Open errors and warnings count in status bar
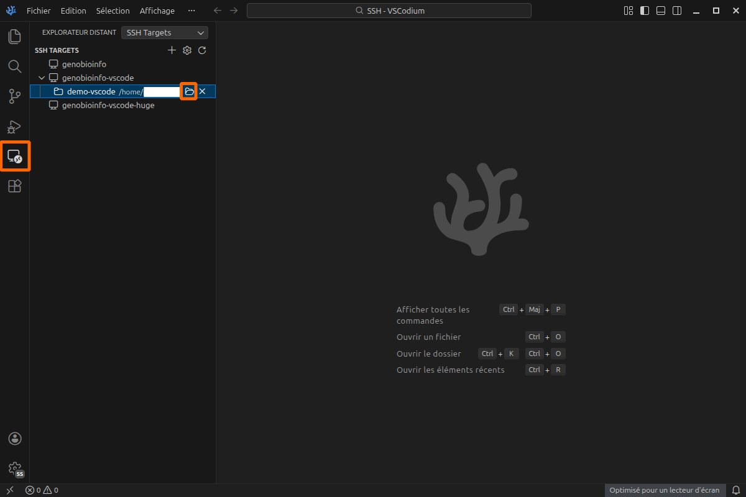Image resolution: width=746 pixels, height=497 pixels. (42, 490)
